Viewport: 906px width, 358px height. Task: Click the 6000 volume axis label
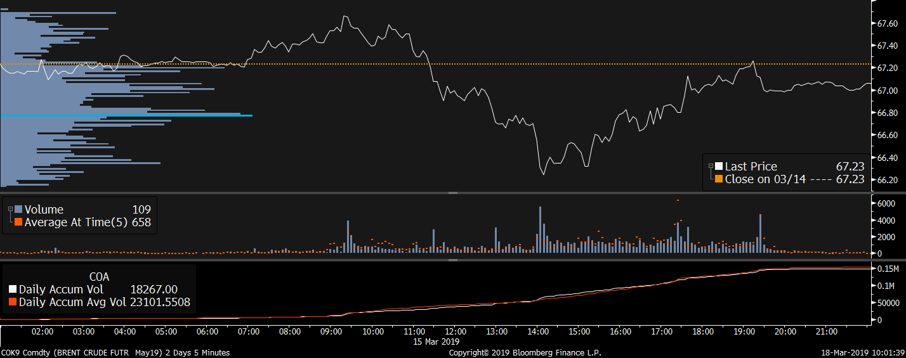point(886,203)
